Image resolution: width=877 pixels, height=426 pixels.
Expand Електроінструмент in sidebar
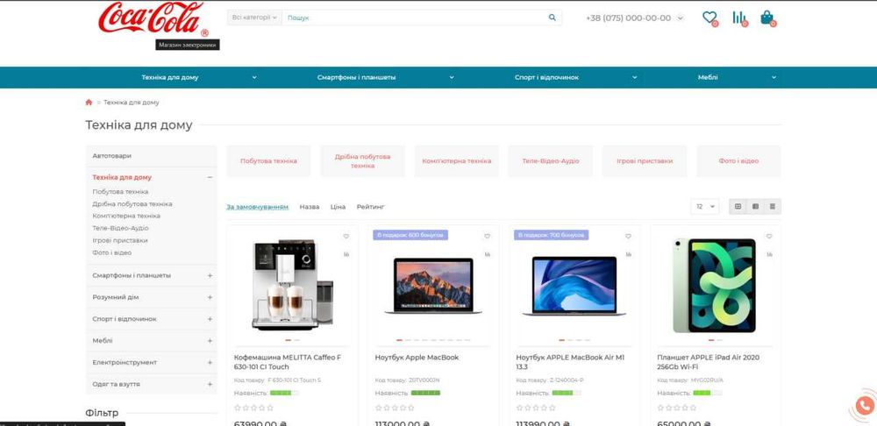coord(210,362)
